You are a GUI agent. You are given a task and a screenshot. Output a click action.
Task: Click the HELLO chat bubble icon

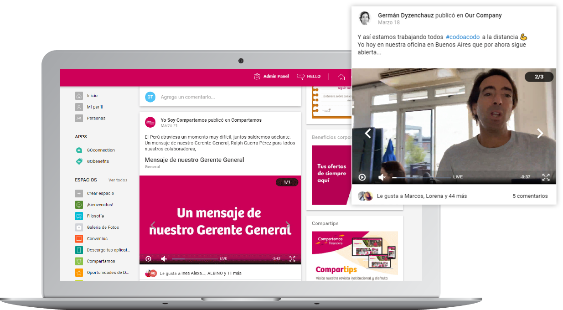coord(300,77)
